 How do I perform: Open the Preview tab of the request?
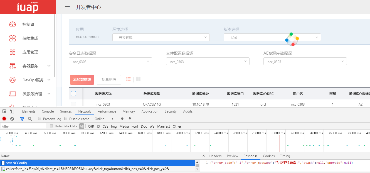click(x=233, y=156)
